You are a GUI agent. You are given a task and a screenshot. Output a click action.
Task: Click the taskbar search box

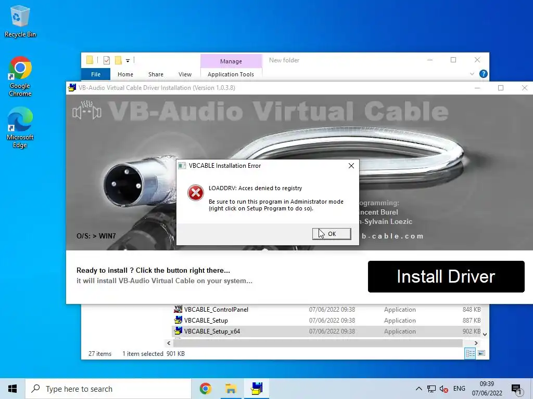(108, 389)
